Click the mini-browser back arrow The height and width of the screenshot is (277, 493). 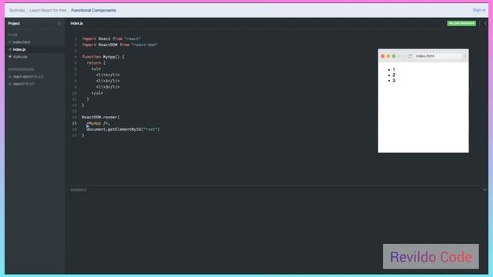(x=399, y=56)
